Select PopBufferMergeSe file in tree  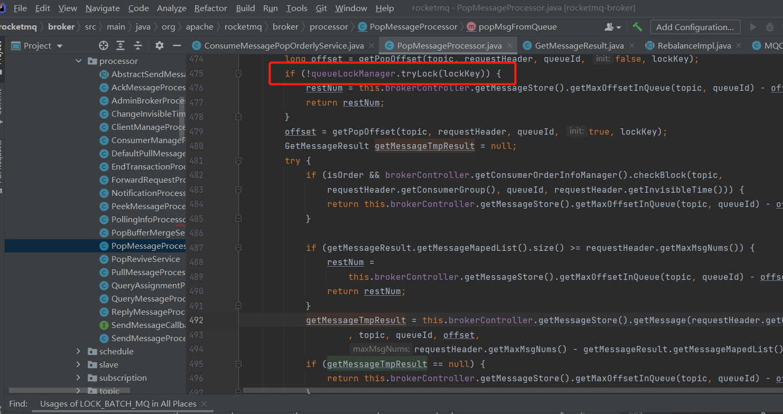click(95, 233)
